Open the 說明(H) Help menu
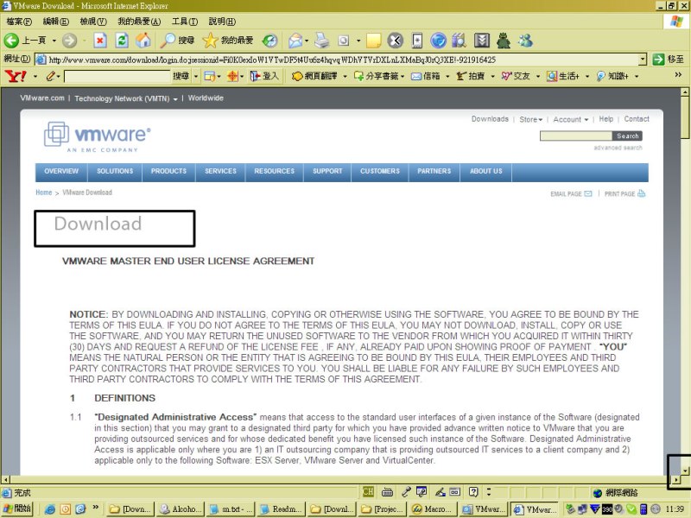The image size is (691, 518). click(x=222, y=21)
